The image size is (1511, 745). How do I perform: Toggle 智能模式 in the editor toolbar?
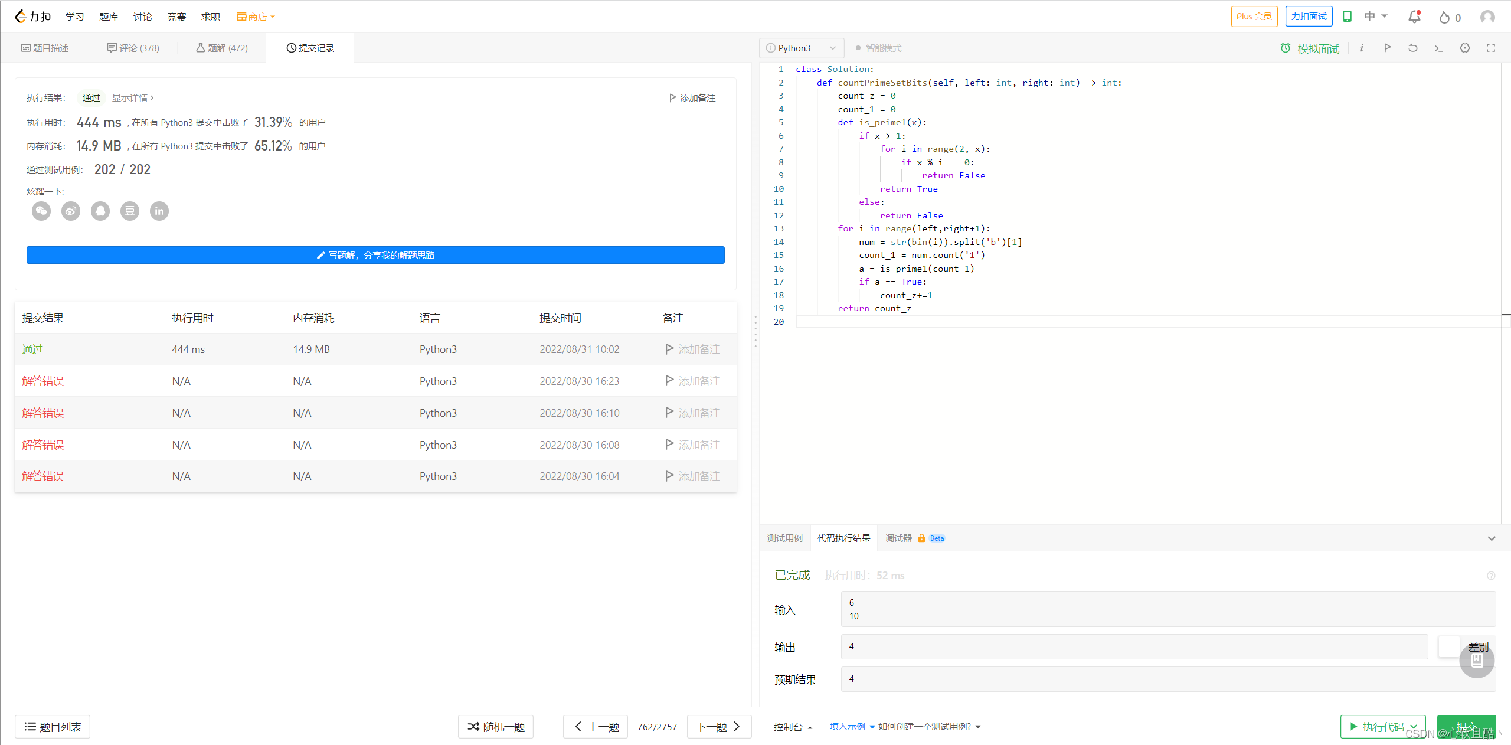(879, 48)
